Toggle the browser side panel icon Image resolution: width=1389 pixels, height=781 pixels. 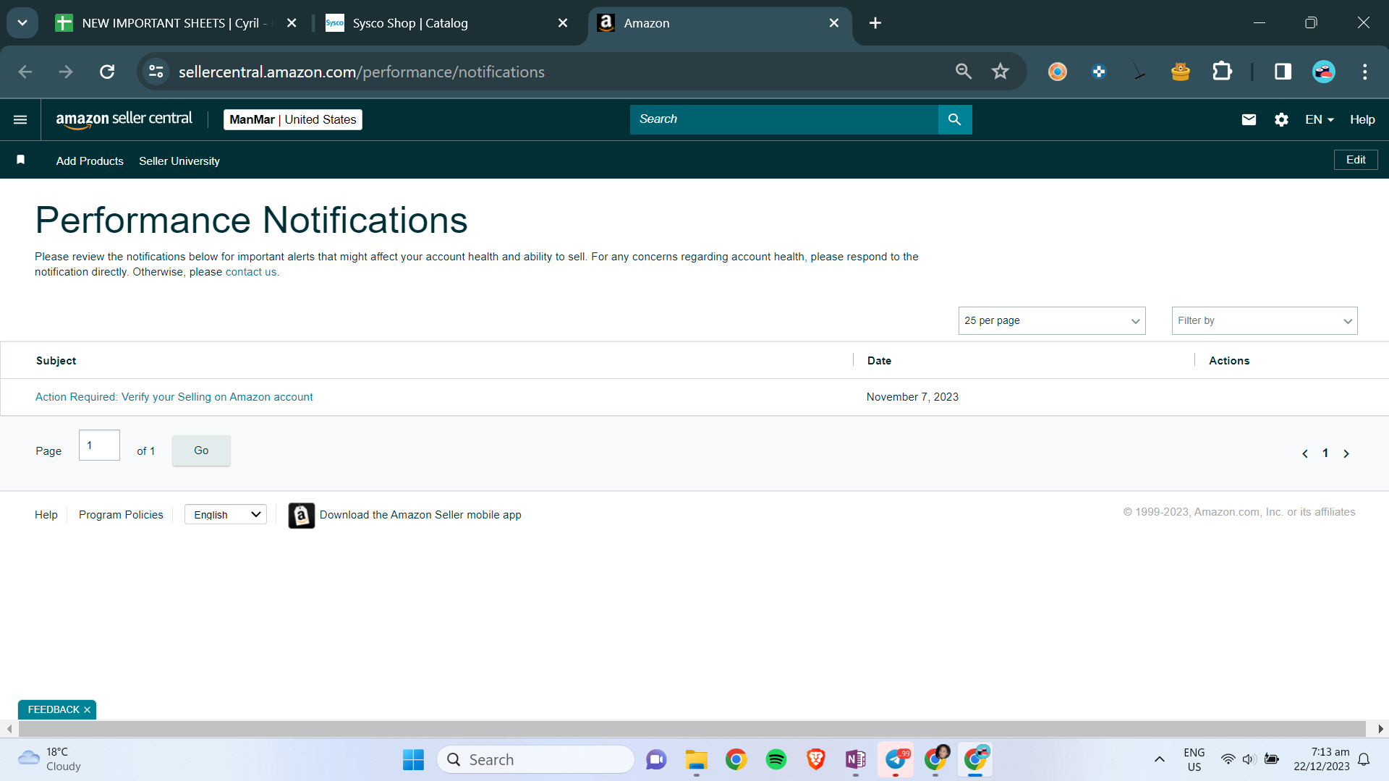[x=1283, y=72]
